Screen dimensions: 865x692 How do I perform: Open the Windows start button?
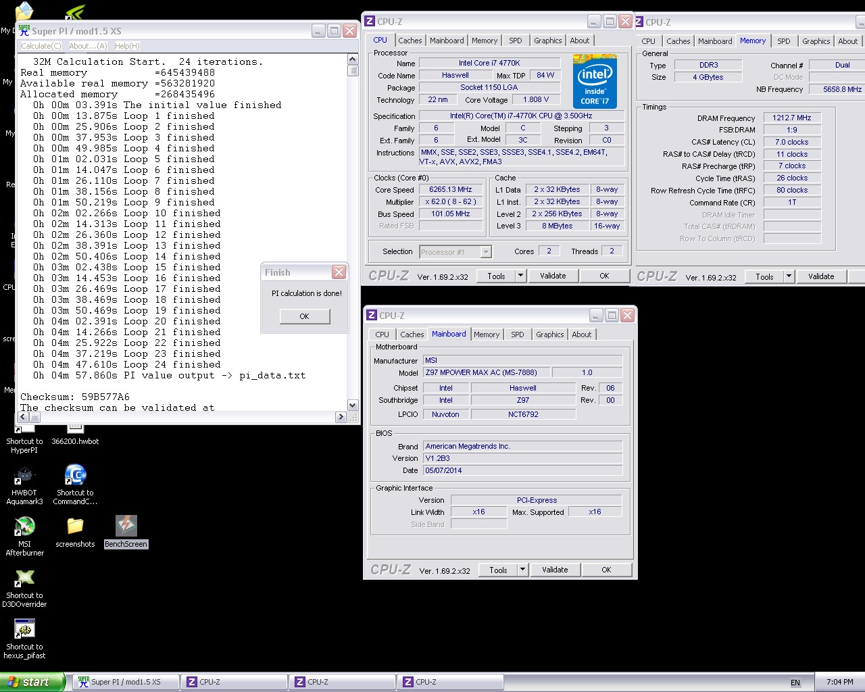click(32, 682)
